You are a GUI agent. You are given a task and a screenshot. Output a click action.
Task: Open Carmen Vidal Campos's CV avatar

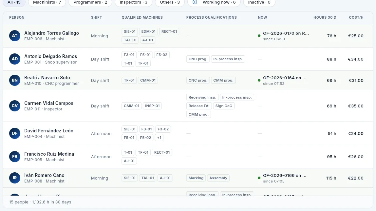(15, 106)
